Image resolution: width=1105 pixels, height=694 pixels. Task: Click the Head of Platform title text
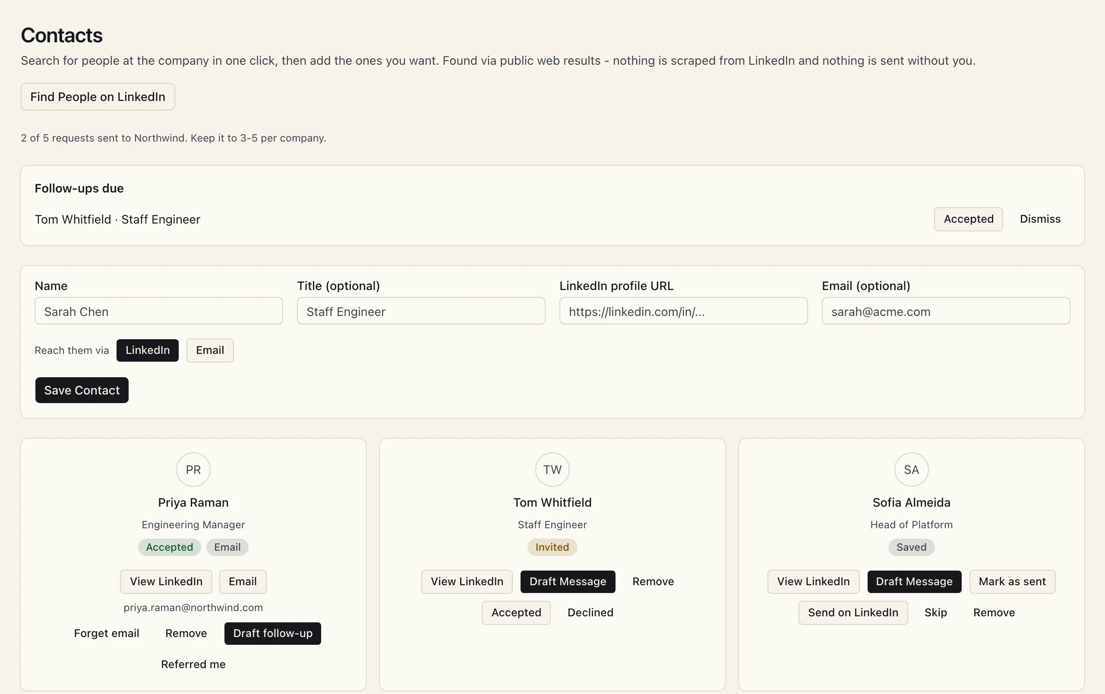click(911, 525)
